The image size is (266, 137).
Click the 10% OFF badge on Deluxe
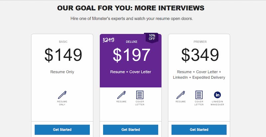(x=152, y=37)
